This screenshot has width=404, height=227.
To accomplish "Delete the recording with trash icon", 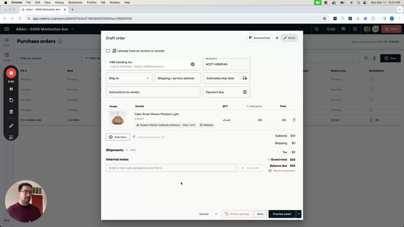I will click(11, 112).
